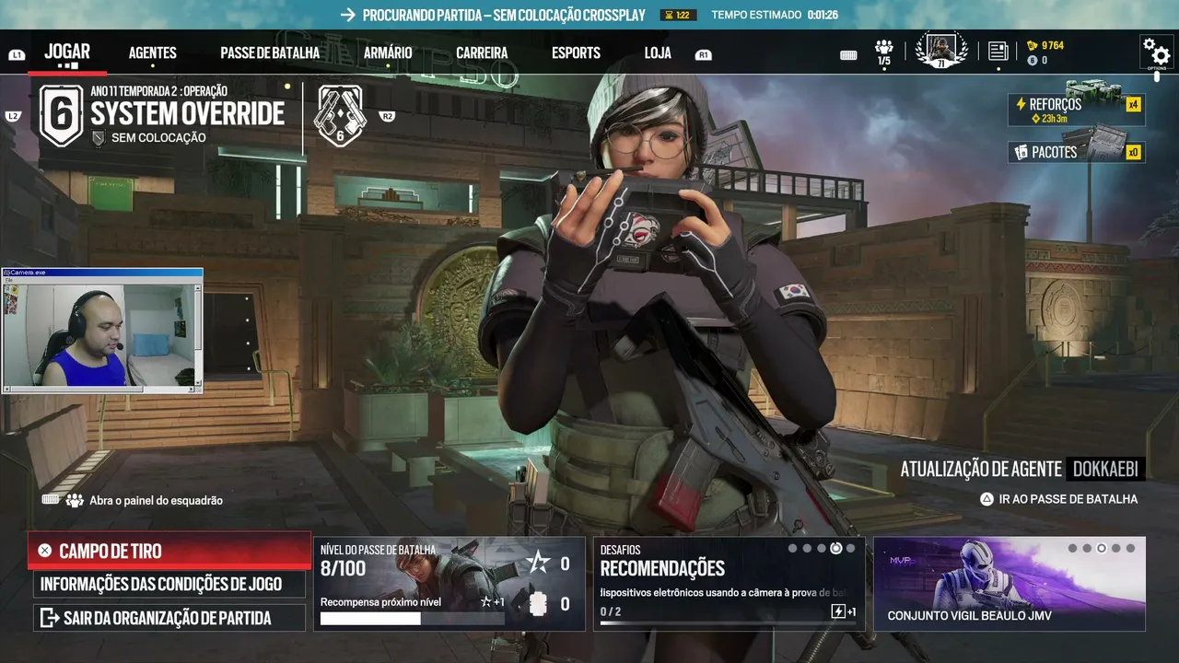
Task: Open the Reforços boosters button
Action: click(1076, 110)
